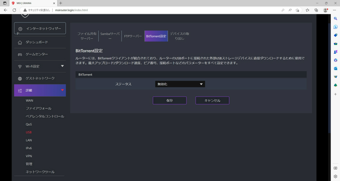Open ゲームセンター menu item
This screenshot has height=181, width=340.
[x=37, y=54]
